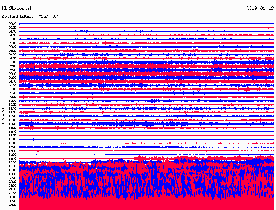
Task: Click the '04:30' time label
Action: 13,58
